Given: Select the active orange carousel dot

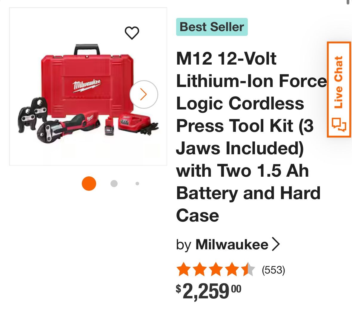Looking at the screenshot, I should (x=89, y=183).
